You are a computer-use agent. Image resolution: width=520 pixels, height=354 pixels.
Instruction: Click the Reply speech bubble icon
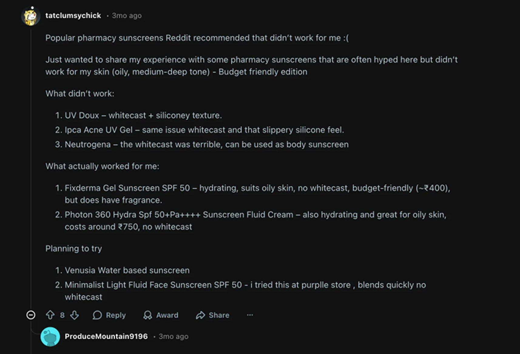[x=97, y=315]
